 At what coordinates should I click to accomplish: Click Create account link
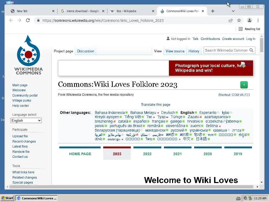(233, 39)
